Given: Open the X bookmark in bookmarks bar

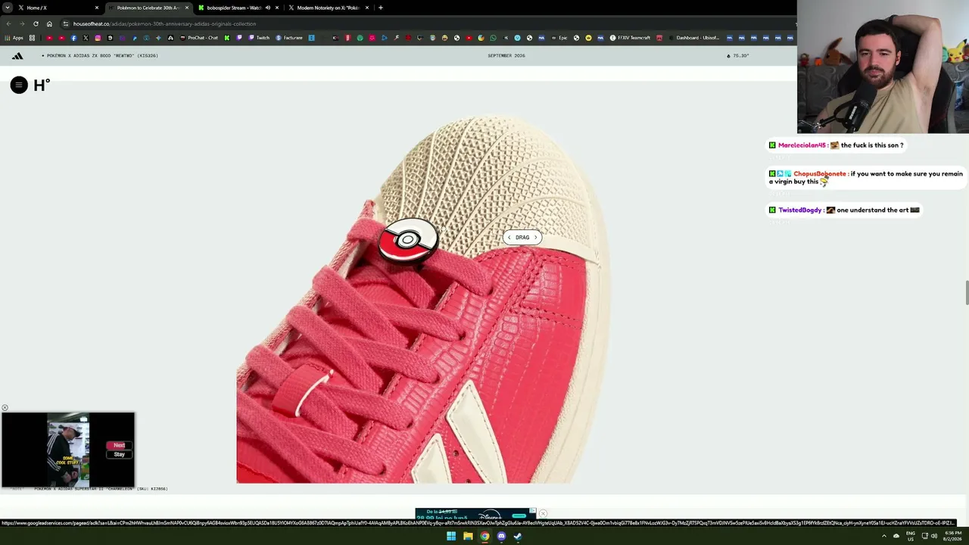Looking at the screenshot, I should [86, 38].
